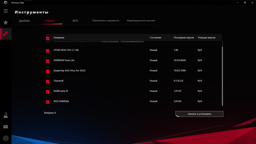
Task: Select the RAMCache III name text
Action: click(x=61, y=91)
